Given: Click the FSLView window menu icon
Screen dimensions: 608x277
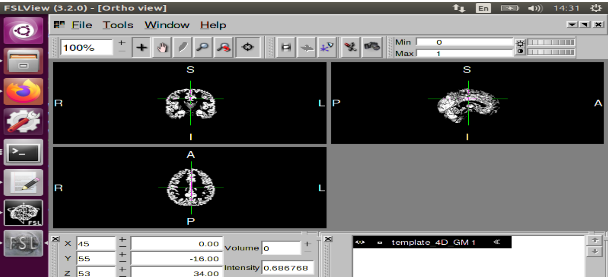Looking at the screenshot, I should 59,25.
